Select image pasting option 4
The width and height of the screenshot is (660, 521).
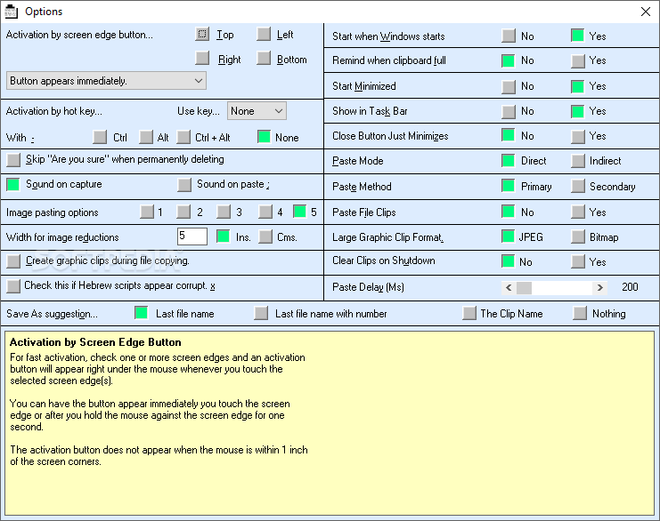[265, 212]
